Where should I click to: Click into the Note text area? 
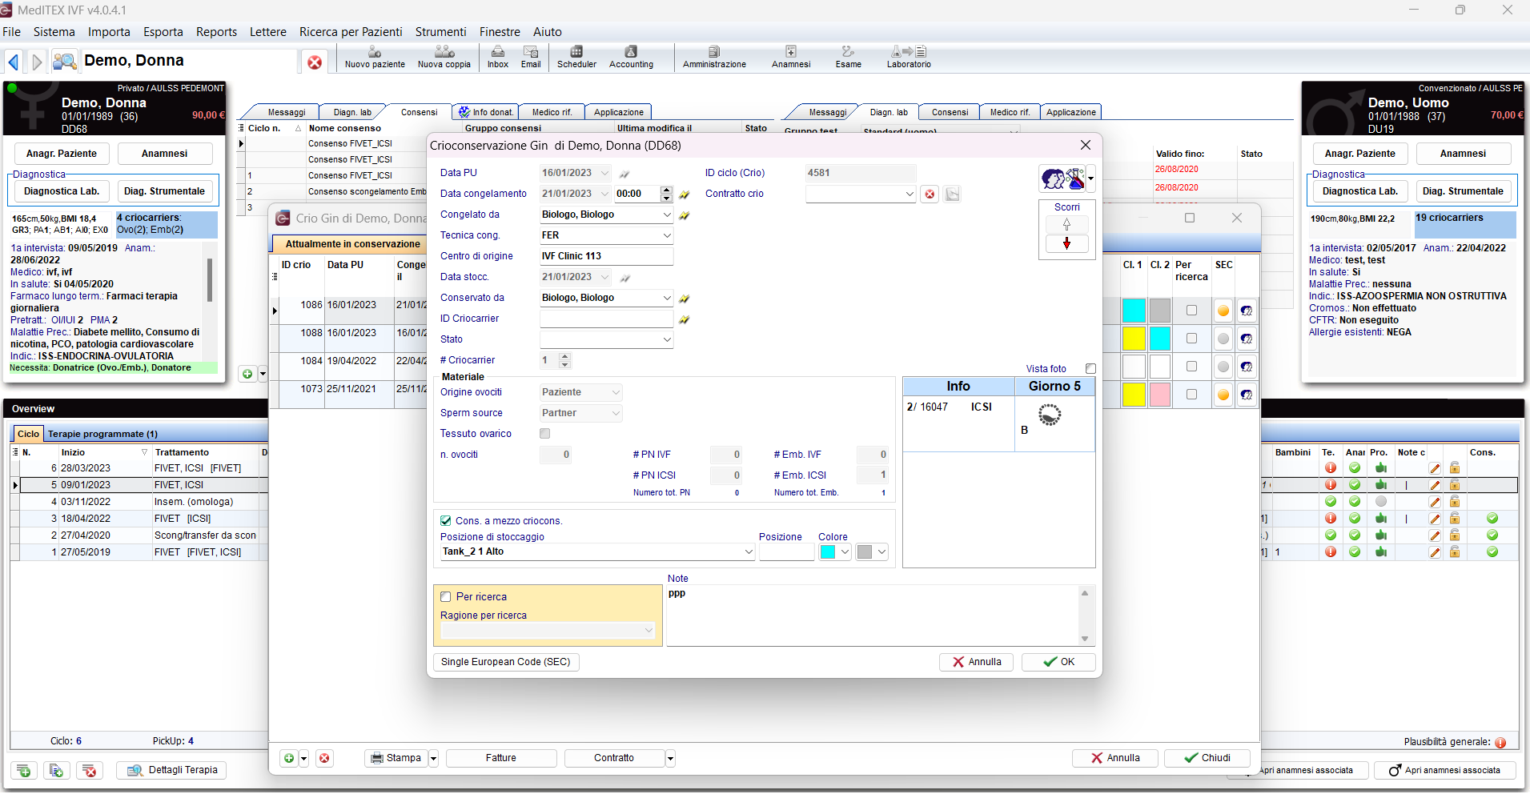873,616
